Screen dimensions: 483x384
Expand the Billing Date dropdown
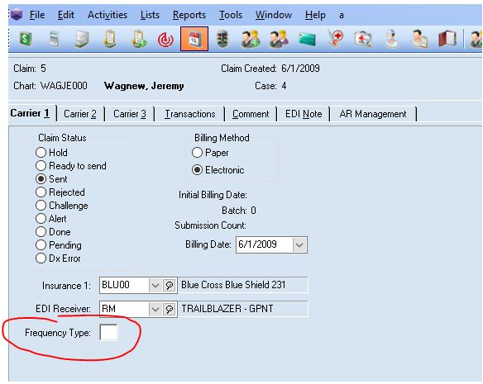pyautogui.click(x=299, y=245)
